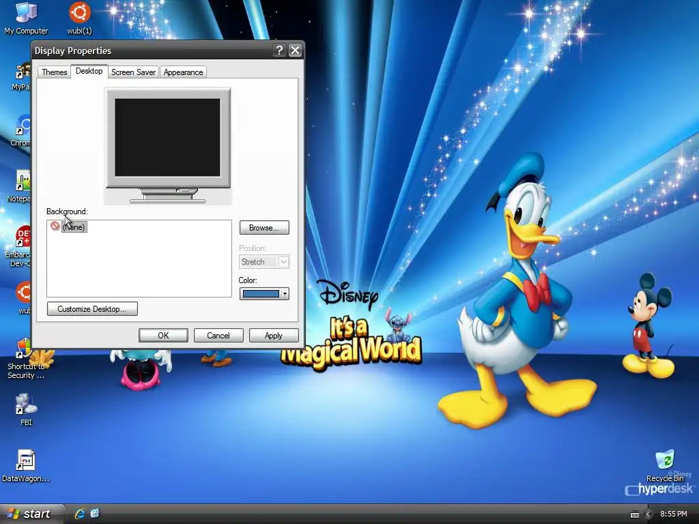Expand hidden tray icons arrow
The height and width of the screenshot is (524, 699).
(x=648, y=514)
